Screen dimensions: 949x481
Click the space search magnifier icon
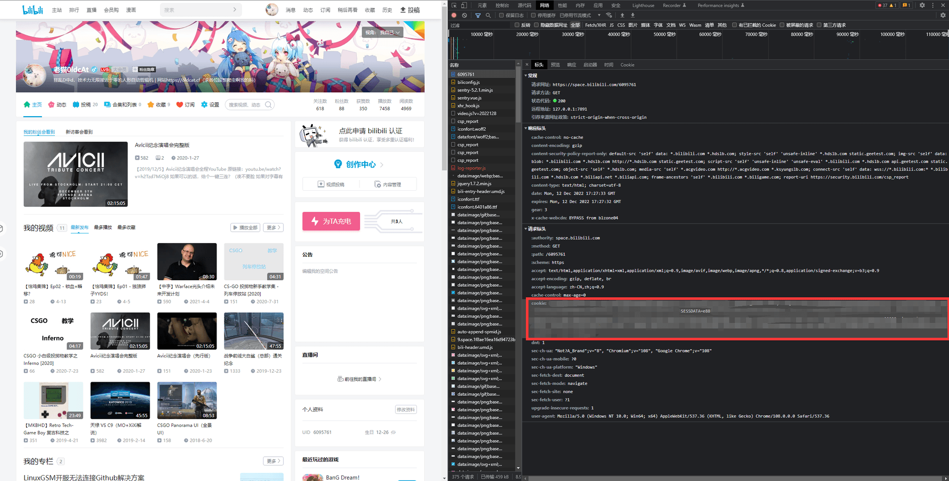268,105
